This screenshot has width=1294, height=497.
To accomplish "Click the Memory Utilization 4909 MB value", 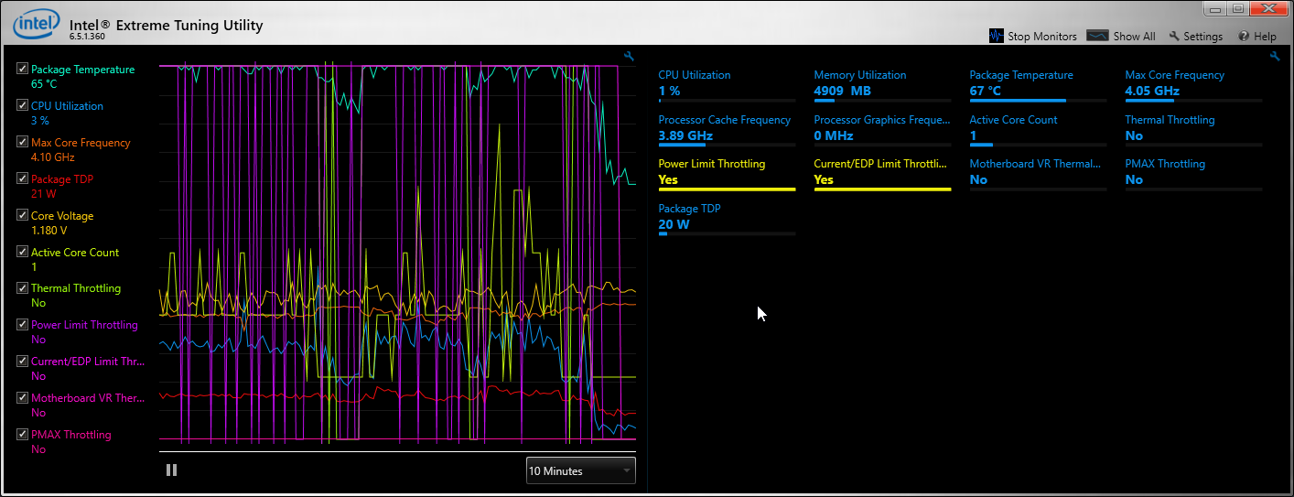I will pyautogui.click(x=842, y=91).
